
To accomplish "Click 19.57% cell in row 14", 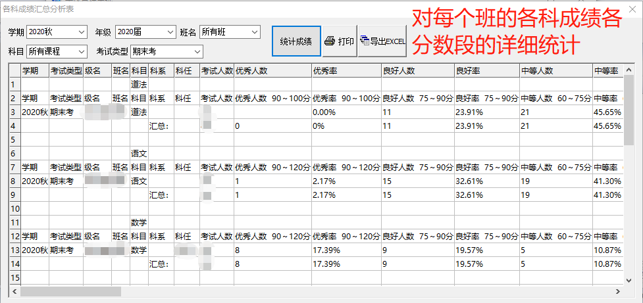I will (x=487, y=264).
